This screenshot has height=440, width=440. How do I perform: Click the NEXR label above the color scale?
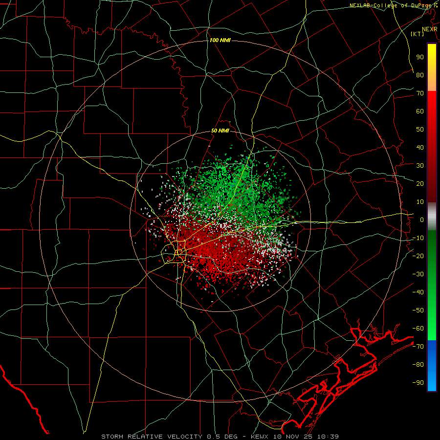(x=429, y=29)
